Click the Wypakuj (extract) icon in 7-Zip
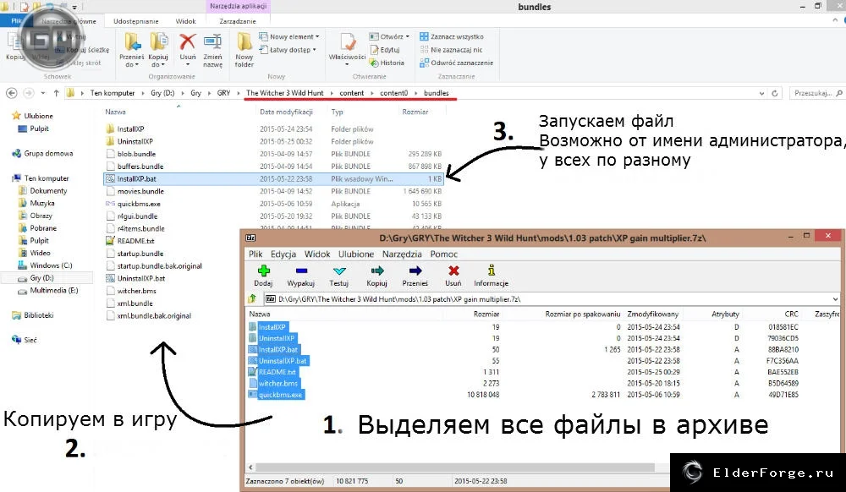The image size is (846, 492). (301, 271)
